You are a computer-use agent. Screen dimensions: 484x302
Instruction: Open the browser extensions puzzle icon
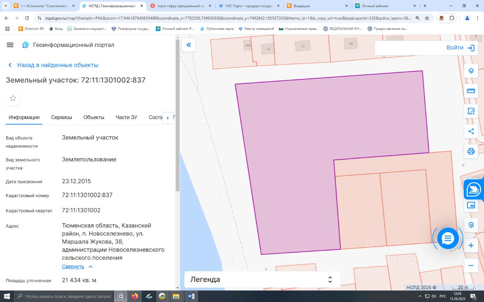(452, 18)
